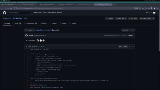Click the magnifier icon in the Firefox toolbar
The height and width of the screenshot is (90, 160).
[146, 8]
